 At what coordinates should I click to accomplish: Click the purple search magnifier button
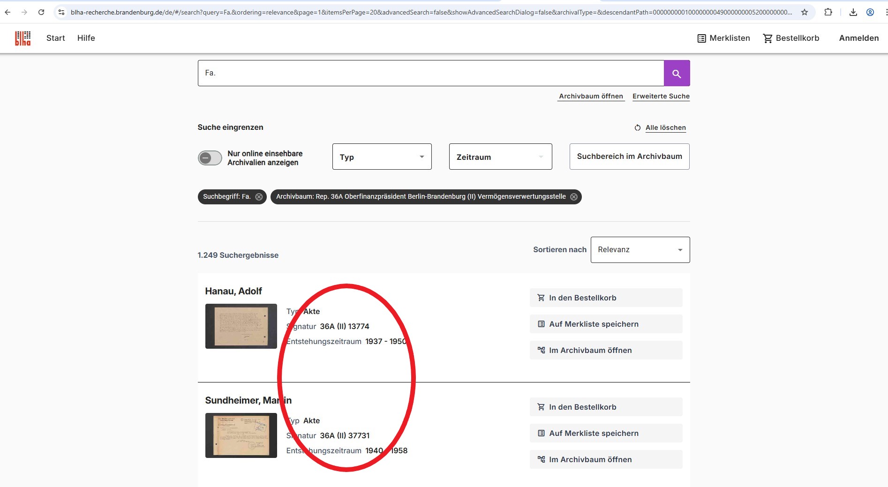pos(677,73)
